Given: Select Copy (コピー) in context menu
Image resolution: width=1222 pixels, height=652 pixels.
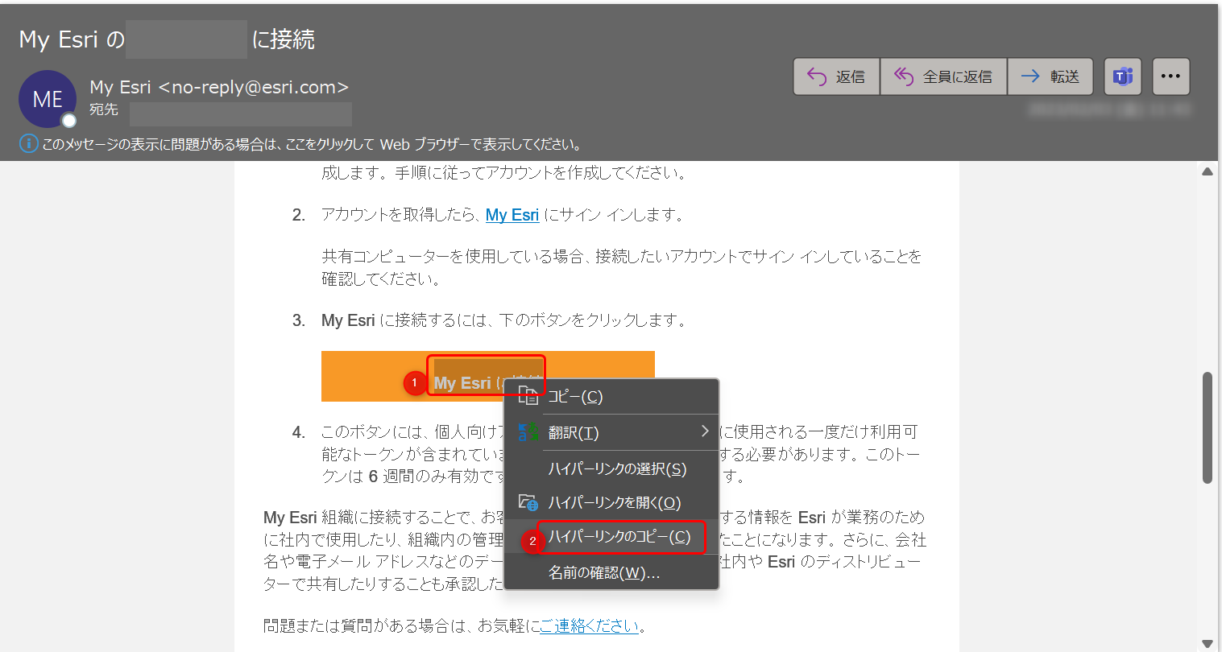Looking at the screenshot, I should pyautogui.click(x=611, y=396).
